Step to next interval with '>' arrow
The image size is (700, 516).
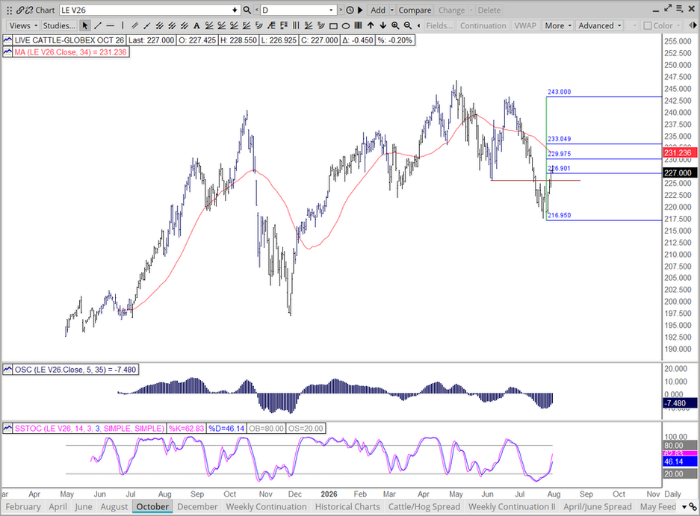pos(341,10)
